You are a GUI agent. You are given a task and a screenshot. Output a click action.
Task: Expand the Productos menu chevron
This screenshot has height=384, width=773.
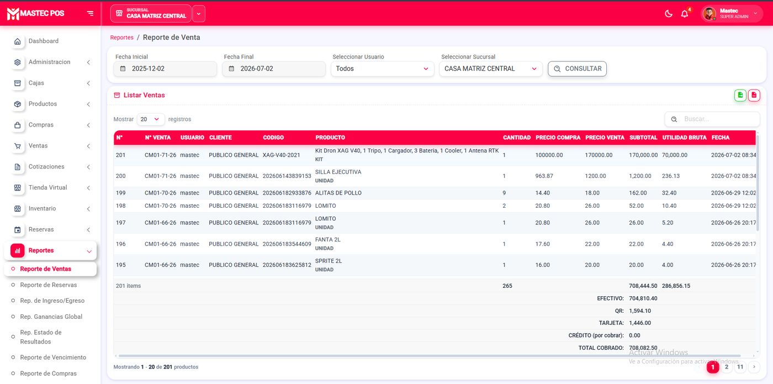click(x=88, y=104)
